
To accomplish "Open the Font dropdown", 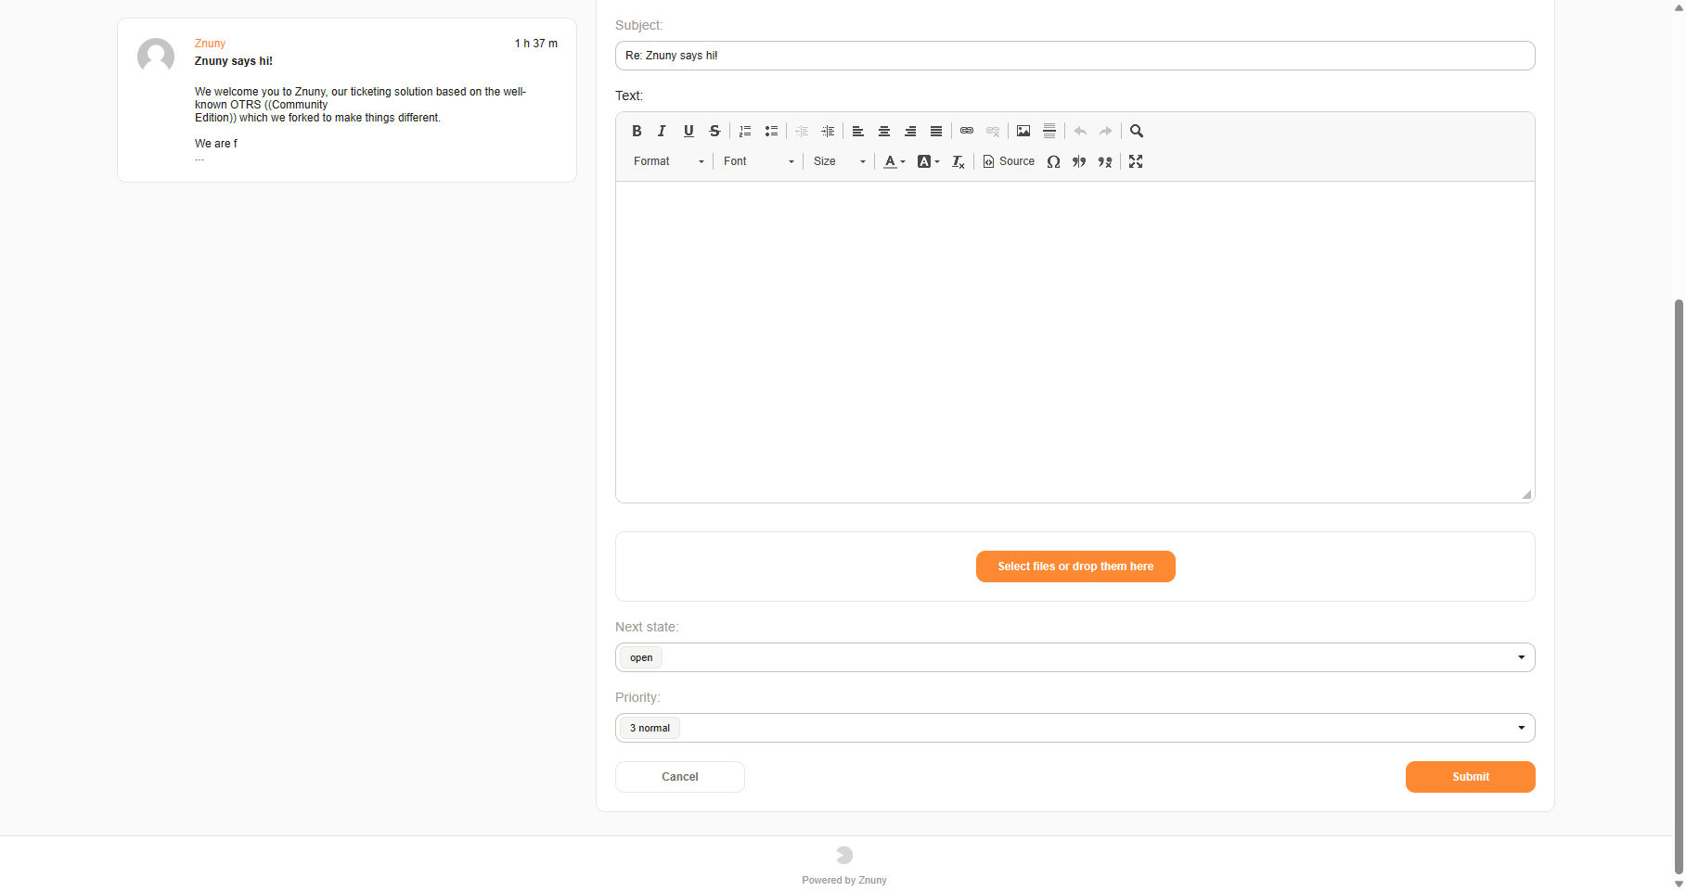I will tap(758, 161).
